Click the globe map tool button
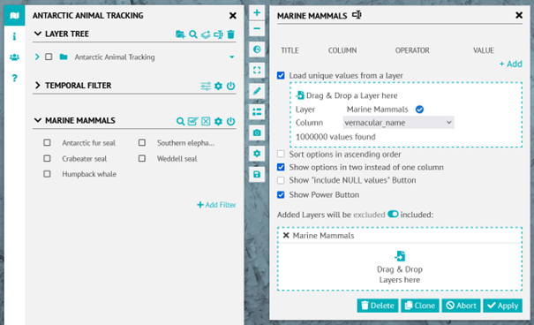Image resolution: width=534 pixels, height=325 pixels. [x=257, y=49]
